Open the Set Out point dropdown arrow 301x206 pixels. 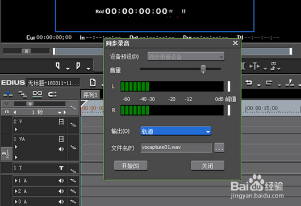(88, 69)
